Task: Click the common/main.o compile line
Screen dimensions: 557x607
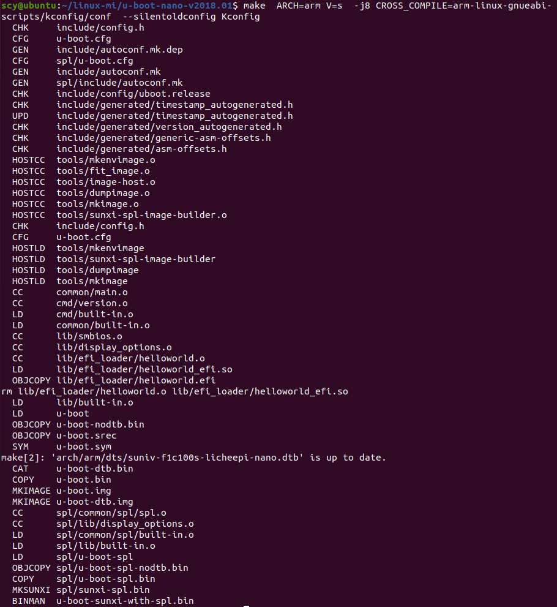Action: pos(70,292)
